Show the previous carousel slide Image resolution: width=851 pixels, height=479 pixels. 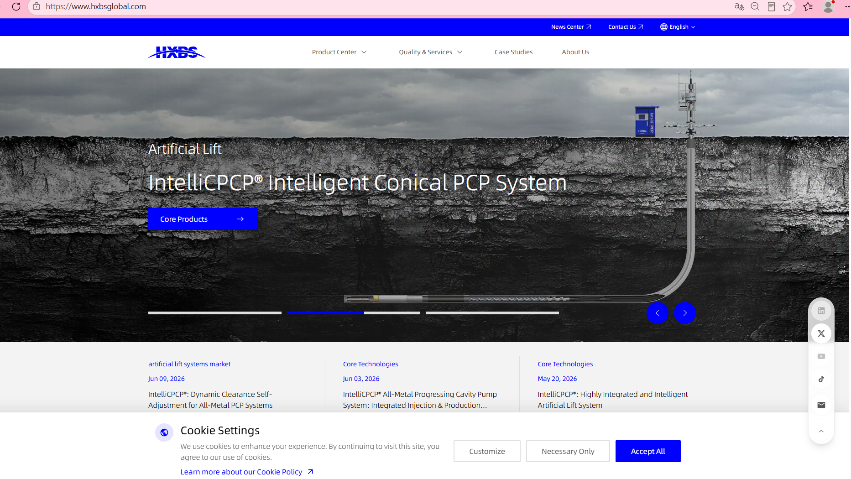coord(658,313)
